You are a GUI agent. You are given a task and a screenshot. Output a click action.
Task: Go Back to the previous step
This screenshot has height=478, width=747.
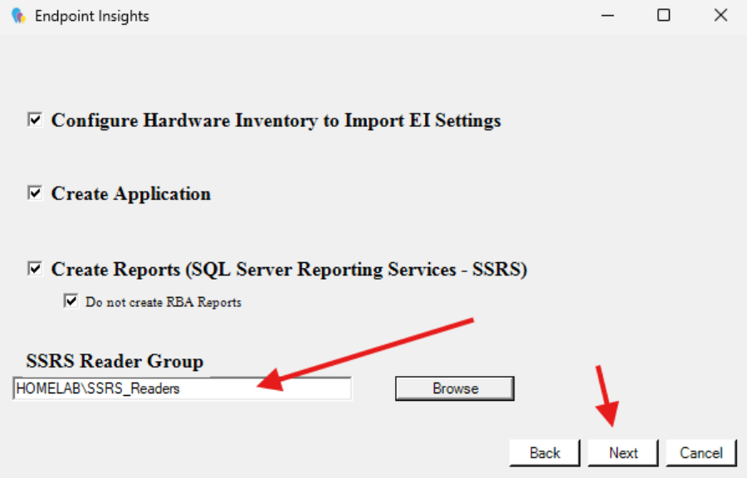point(544,452)
